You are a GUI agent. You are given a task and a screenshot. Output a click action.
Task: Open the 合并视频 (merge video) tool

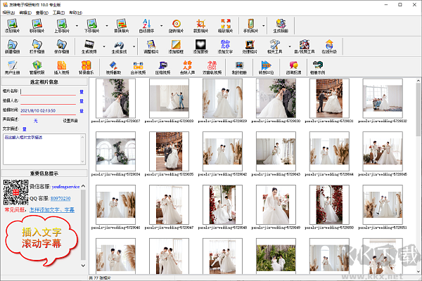tap(140, 67)
